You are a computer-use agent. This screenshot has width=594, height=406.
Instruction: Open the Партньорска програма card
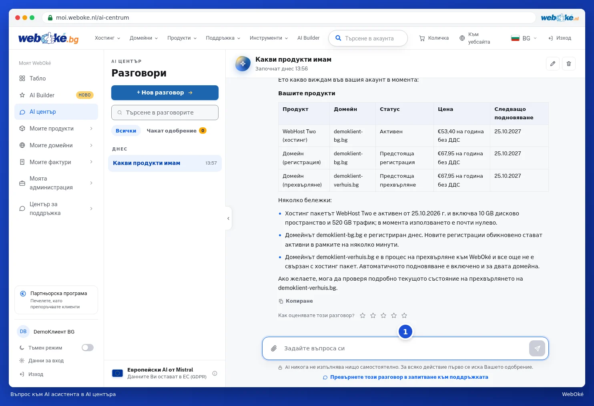56,300
